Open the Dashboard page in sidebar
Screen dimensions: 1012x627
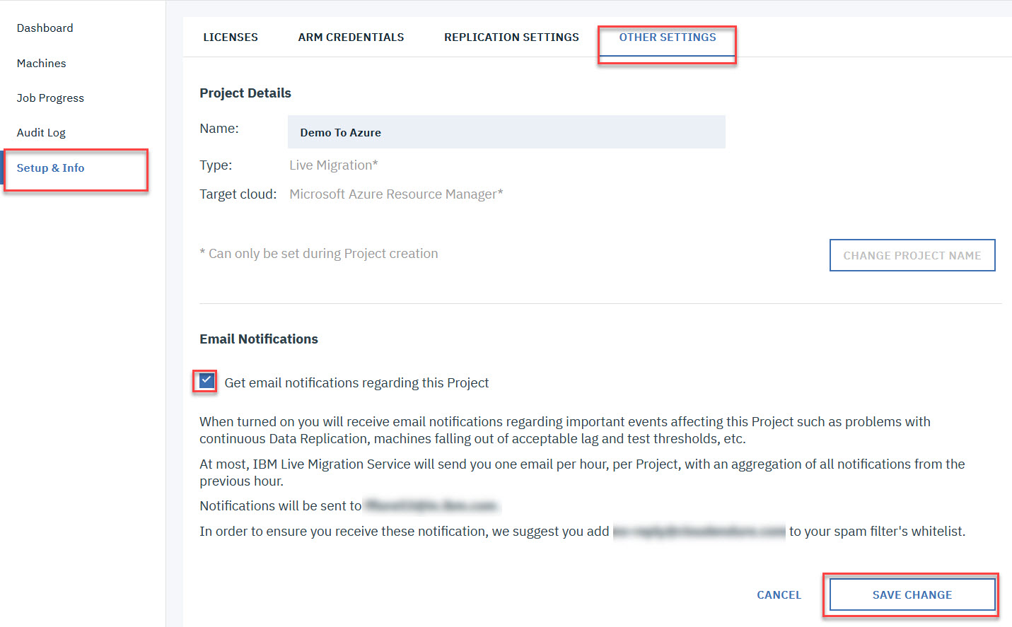(45, 28)
